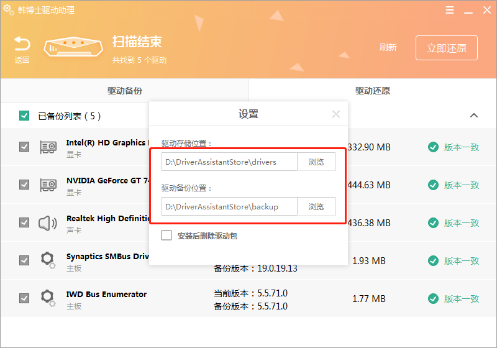Viewport: 497px width, 348px height.
Task: Open the hamburger menu in title bar
Action: 450,10
